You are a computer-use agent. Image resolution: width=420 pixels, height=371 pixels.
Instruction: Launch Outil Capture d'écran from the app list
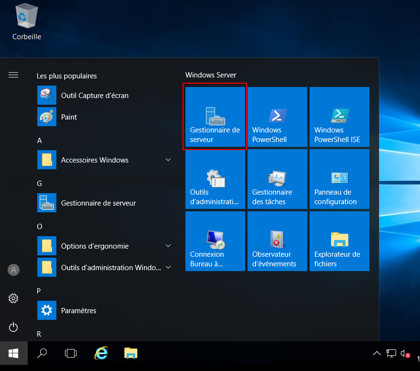pos(105,95)
